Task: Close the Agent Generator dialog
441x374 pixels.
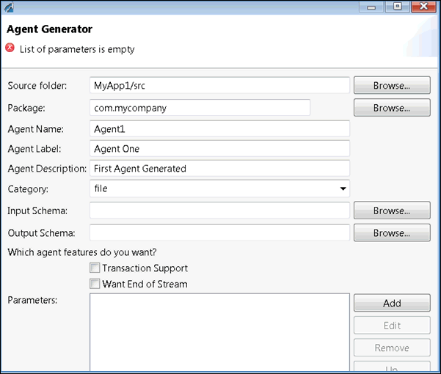Action: (422, 7)
